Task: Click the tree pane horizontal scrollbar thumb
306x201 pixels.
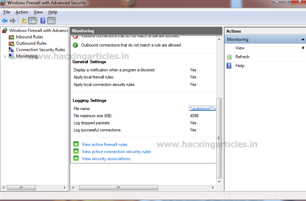Action: 21,188
